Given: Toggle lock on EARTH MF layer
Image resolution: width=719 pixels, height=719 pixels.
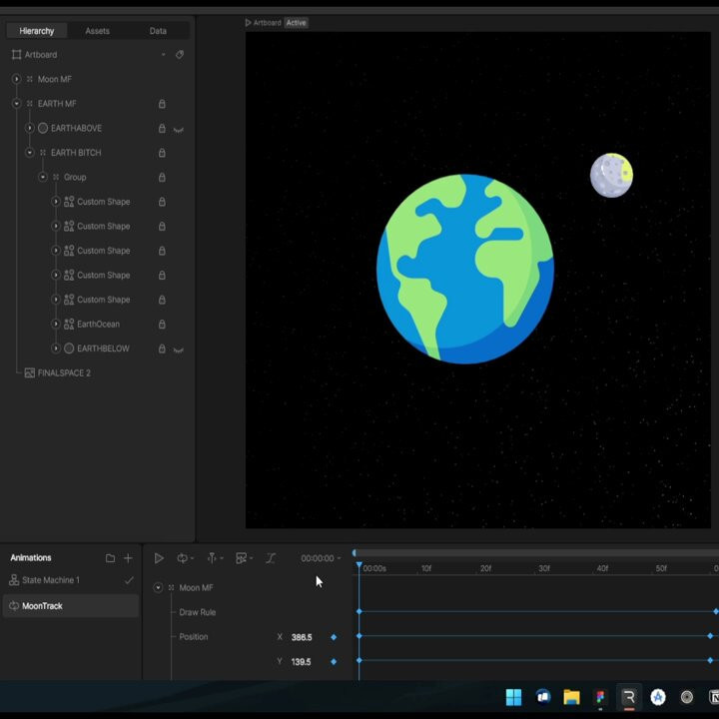Looking at the screenshot, I should point(162,104).
